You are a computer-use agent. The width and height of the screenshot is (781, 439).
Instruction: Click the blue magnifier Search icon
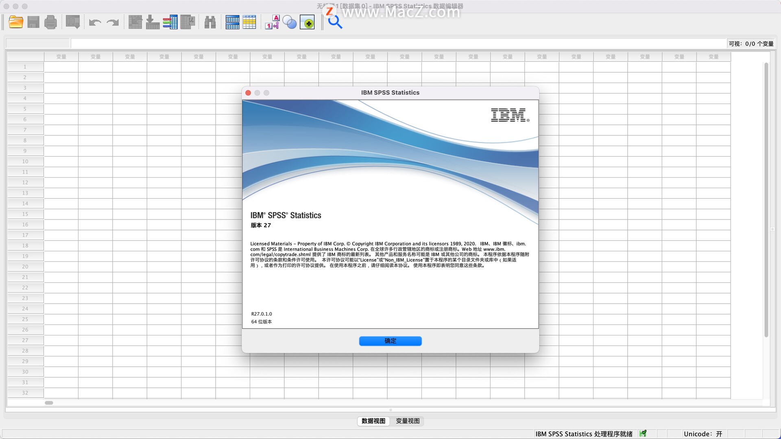[335, 22]
